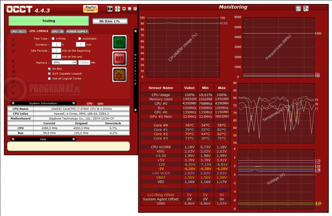This screenshot has height=216, width=332.
Task: Select the +5V VCCH sensor row
Action: point(185,173)
